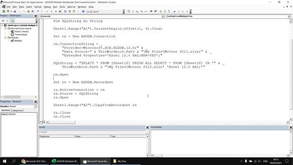Open the (General) object dropdown
This screenshot has width=293, height=165.
(x=163, y=16)
